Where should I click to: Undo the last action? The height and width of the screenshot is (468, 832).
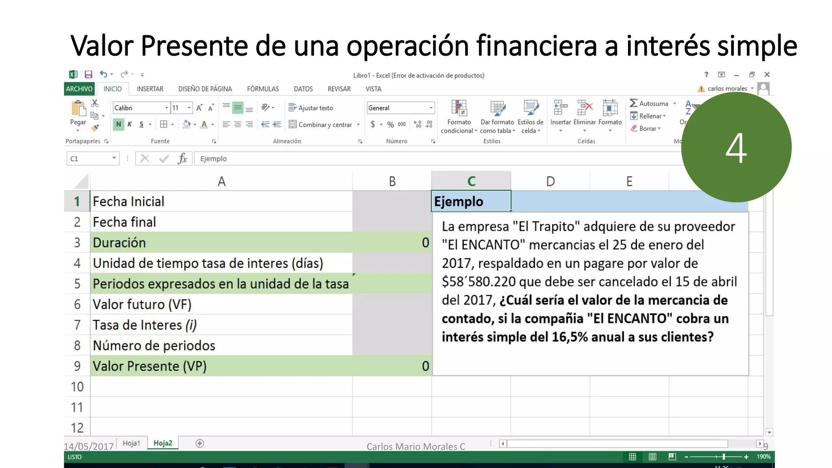pyautogui.click(x=104, y=74)
